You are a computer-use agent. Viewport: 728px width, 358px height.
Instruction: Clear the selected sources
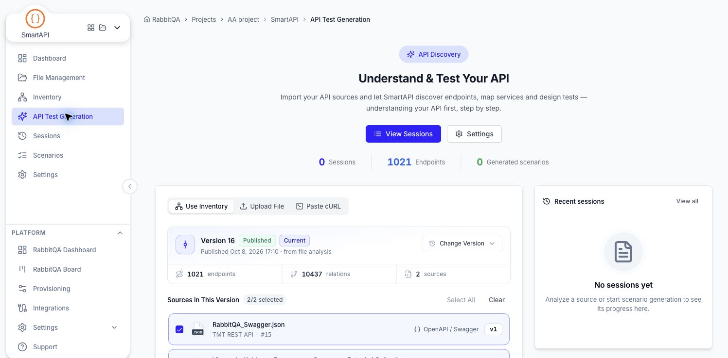pos(497,300)
